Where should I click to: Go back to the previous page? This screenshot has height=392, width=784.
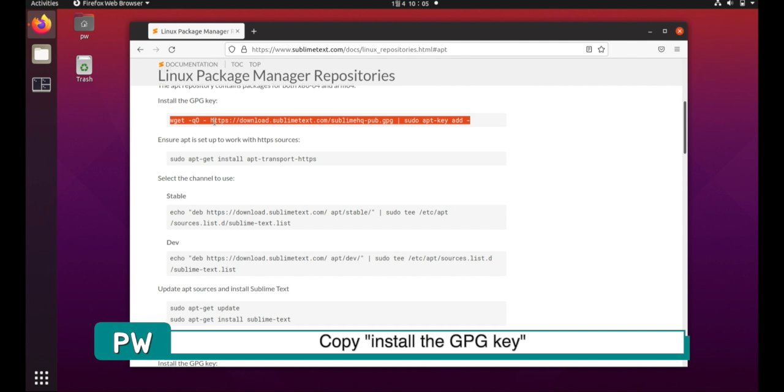point(140,50)
